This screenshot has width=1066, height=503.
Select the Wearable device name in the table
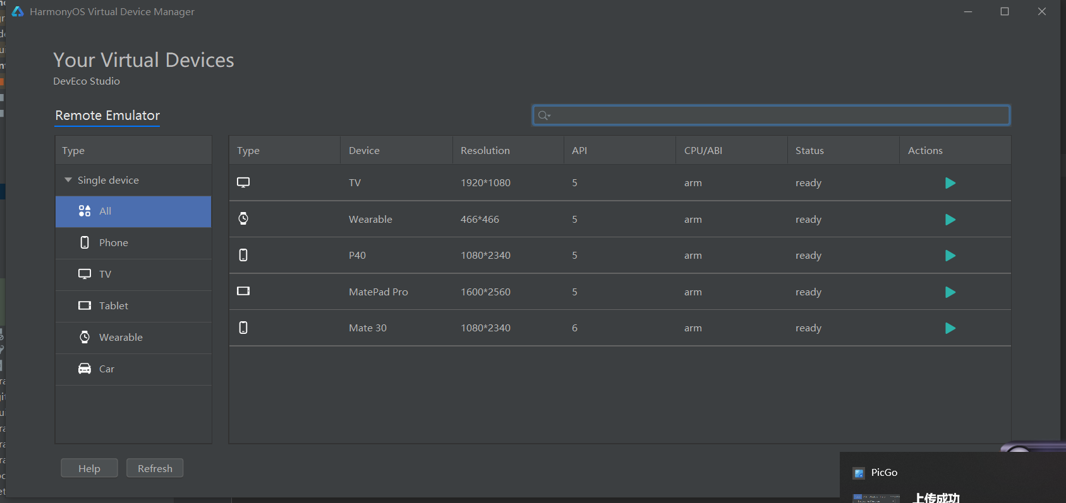(370, 220)
